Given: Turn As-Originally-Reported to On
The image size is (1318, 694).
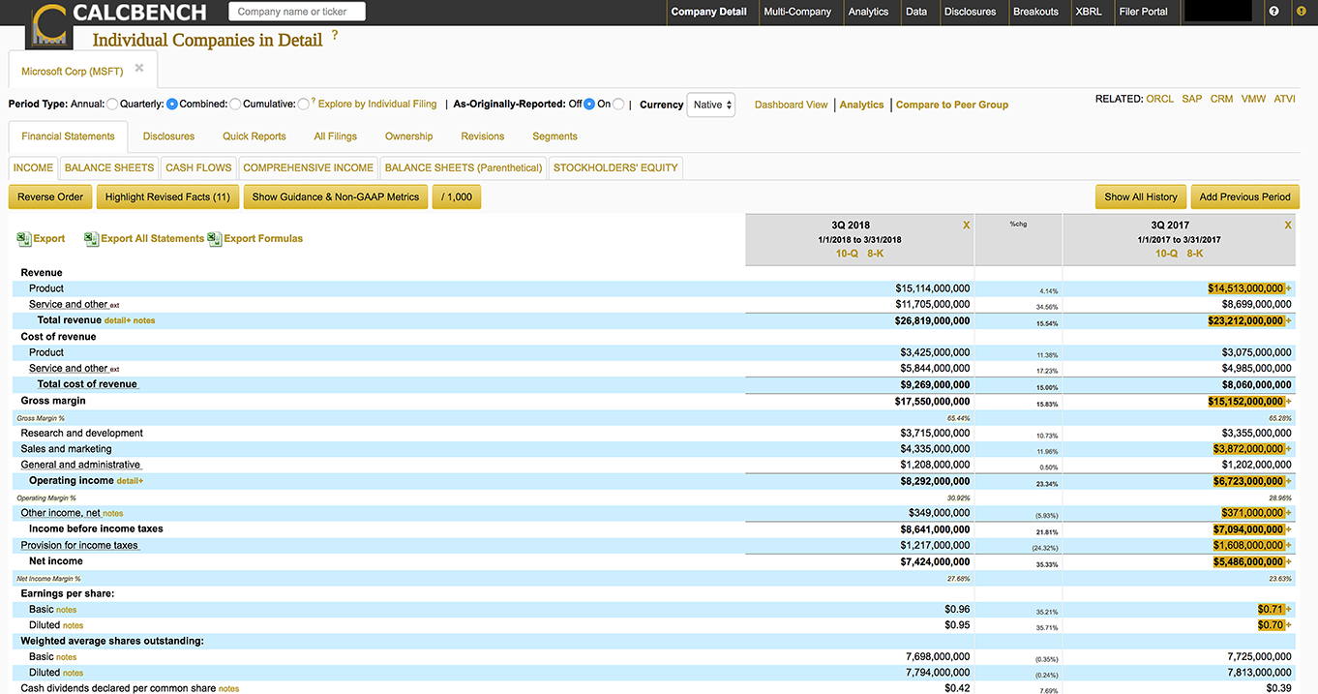Looking at the screenshot, I should pyautogui.click(x=618, y=105).
